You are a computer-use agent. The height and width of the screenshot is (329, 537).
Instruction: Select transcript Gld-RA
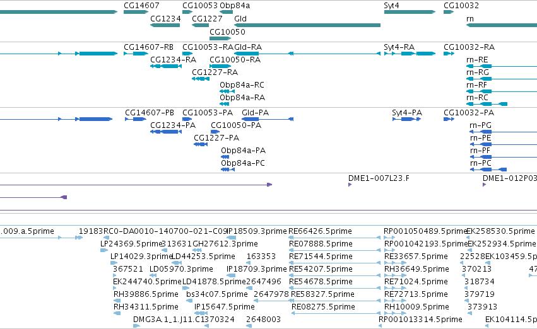point(248,47)
